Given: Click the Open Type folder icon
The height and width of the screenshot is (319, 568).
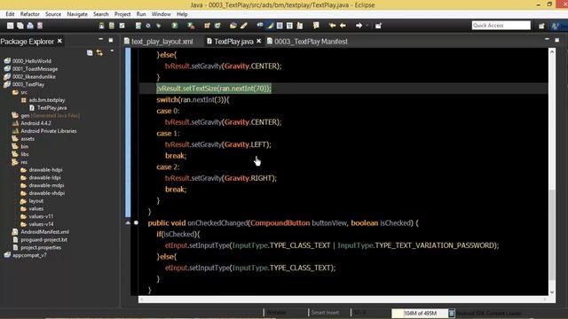Looking at the screenshot, I should click(x=233, y=26).
